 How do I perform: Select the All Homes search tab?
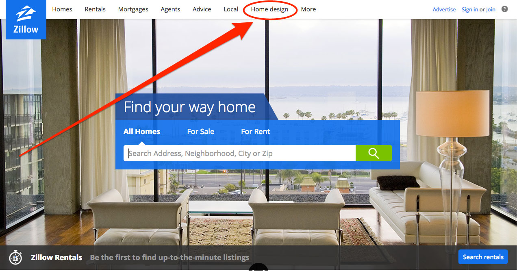(x=142, y=131)
